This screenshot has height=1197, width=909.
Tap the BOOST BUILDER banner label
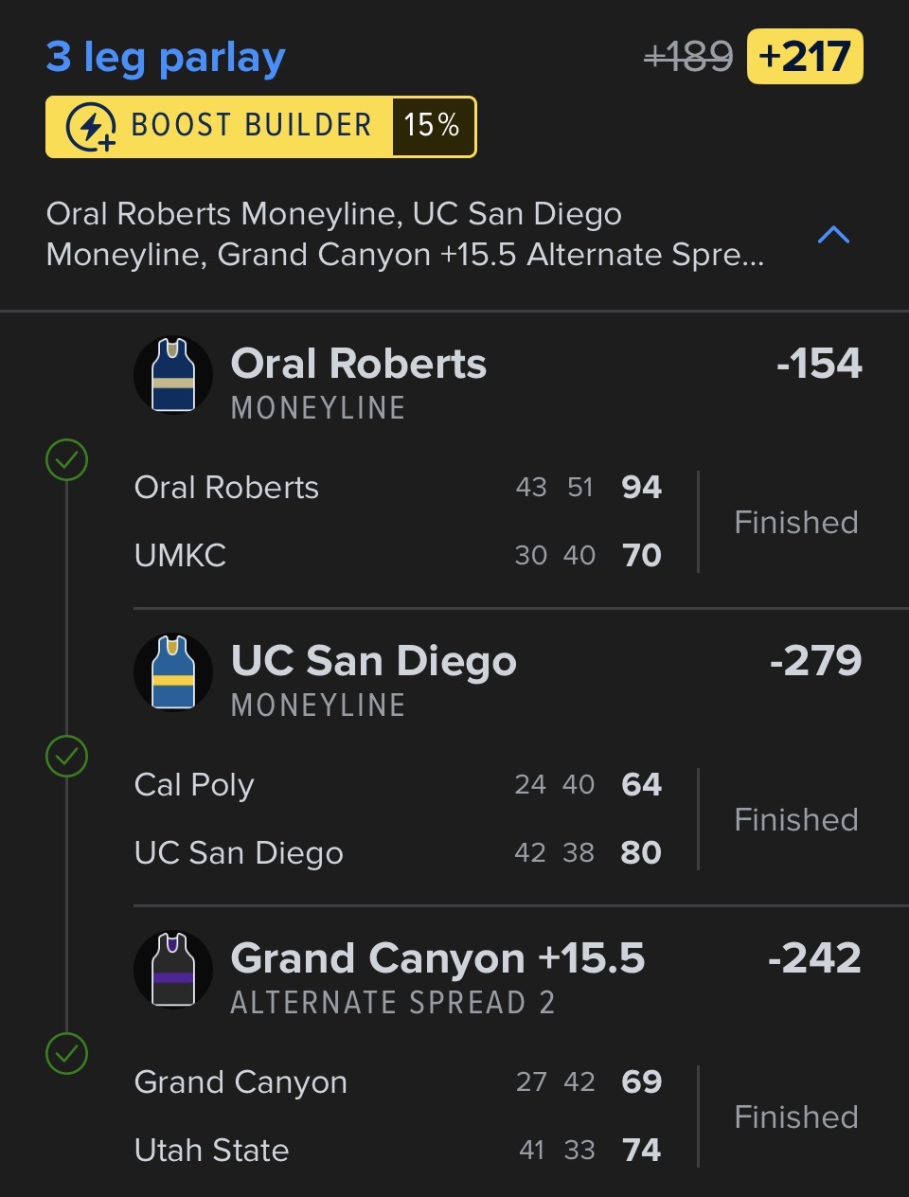pyautogui.click(x=251, y=126)
